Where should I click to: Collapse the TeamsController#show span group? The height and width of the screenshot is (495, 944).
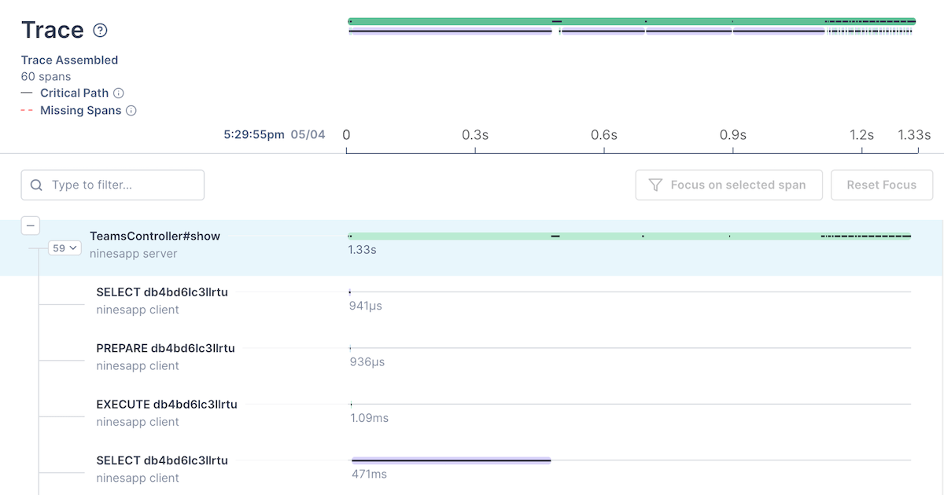click(x=30, y=225)
